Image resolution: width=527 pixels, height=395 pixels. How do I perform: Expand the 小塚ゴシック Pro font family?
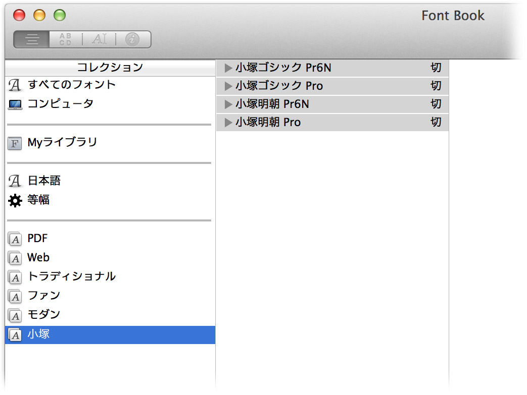click(228, 86)
